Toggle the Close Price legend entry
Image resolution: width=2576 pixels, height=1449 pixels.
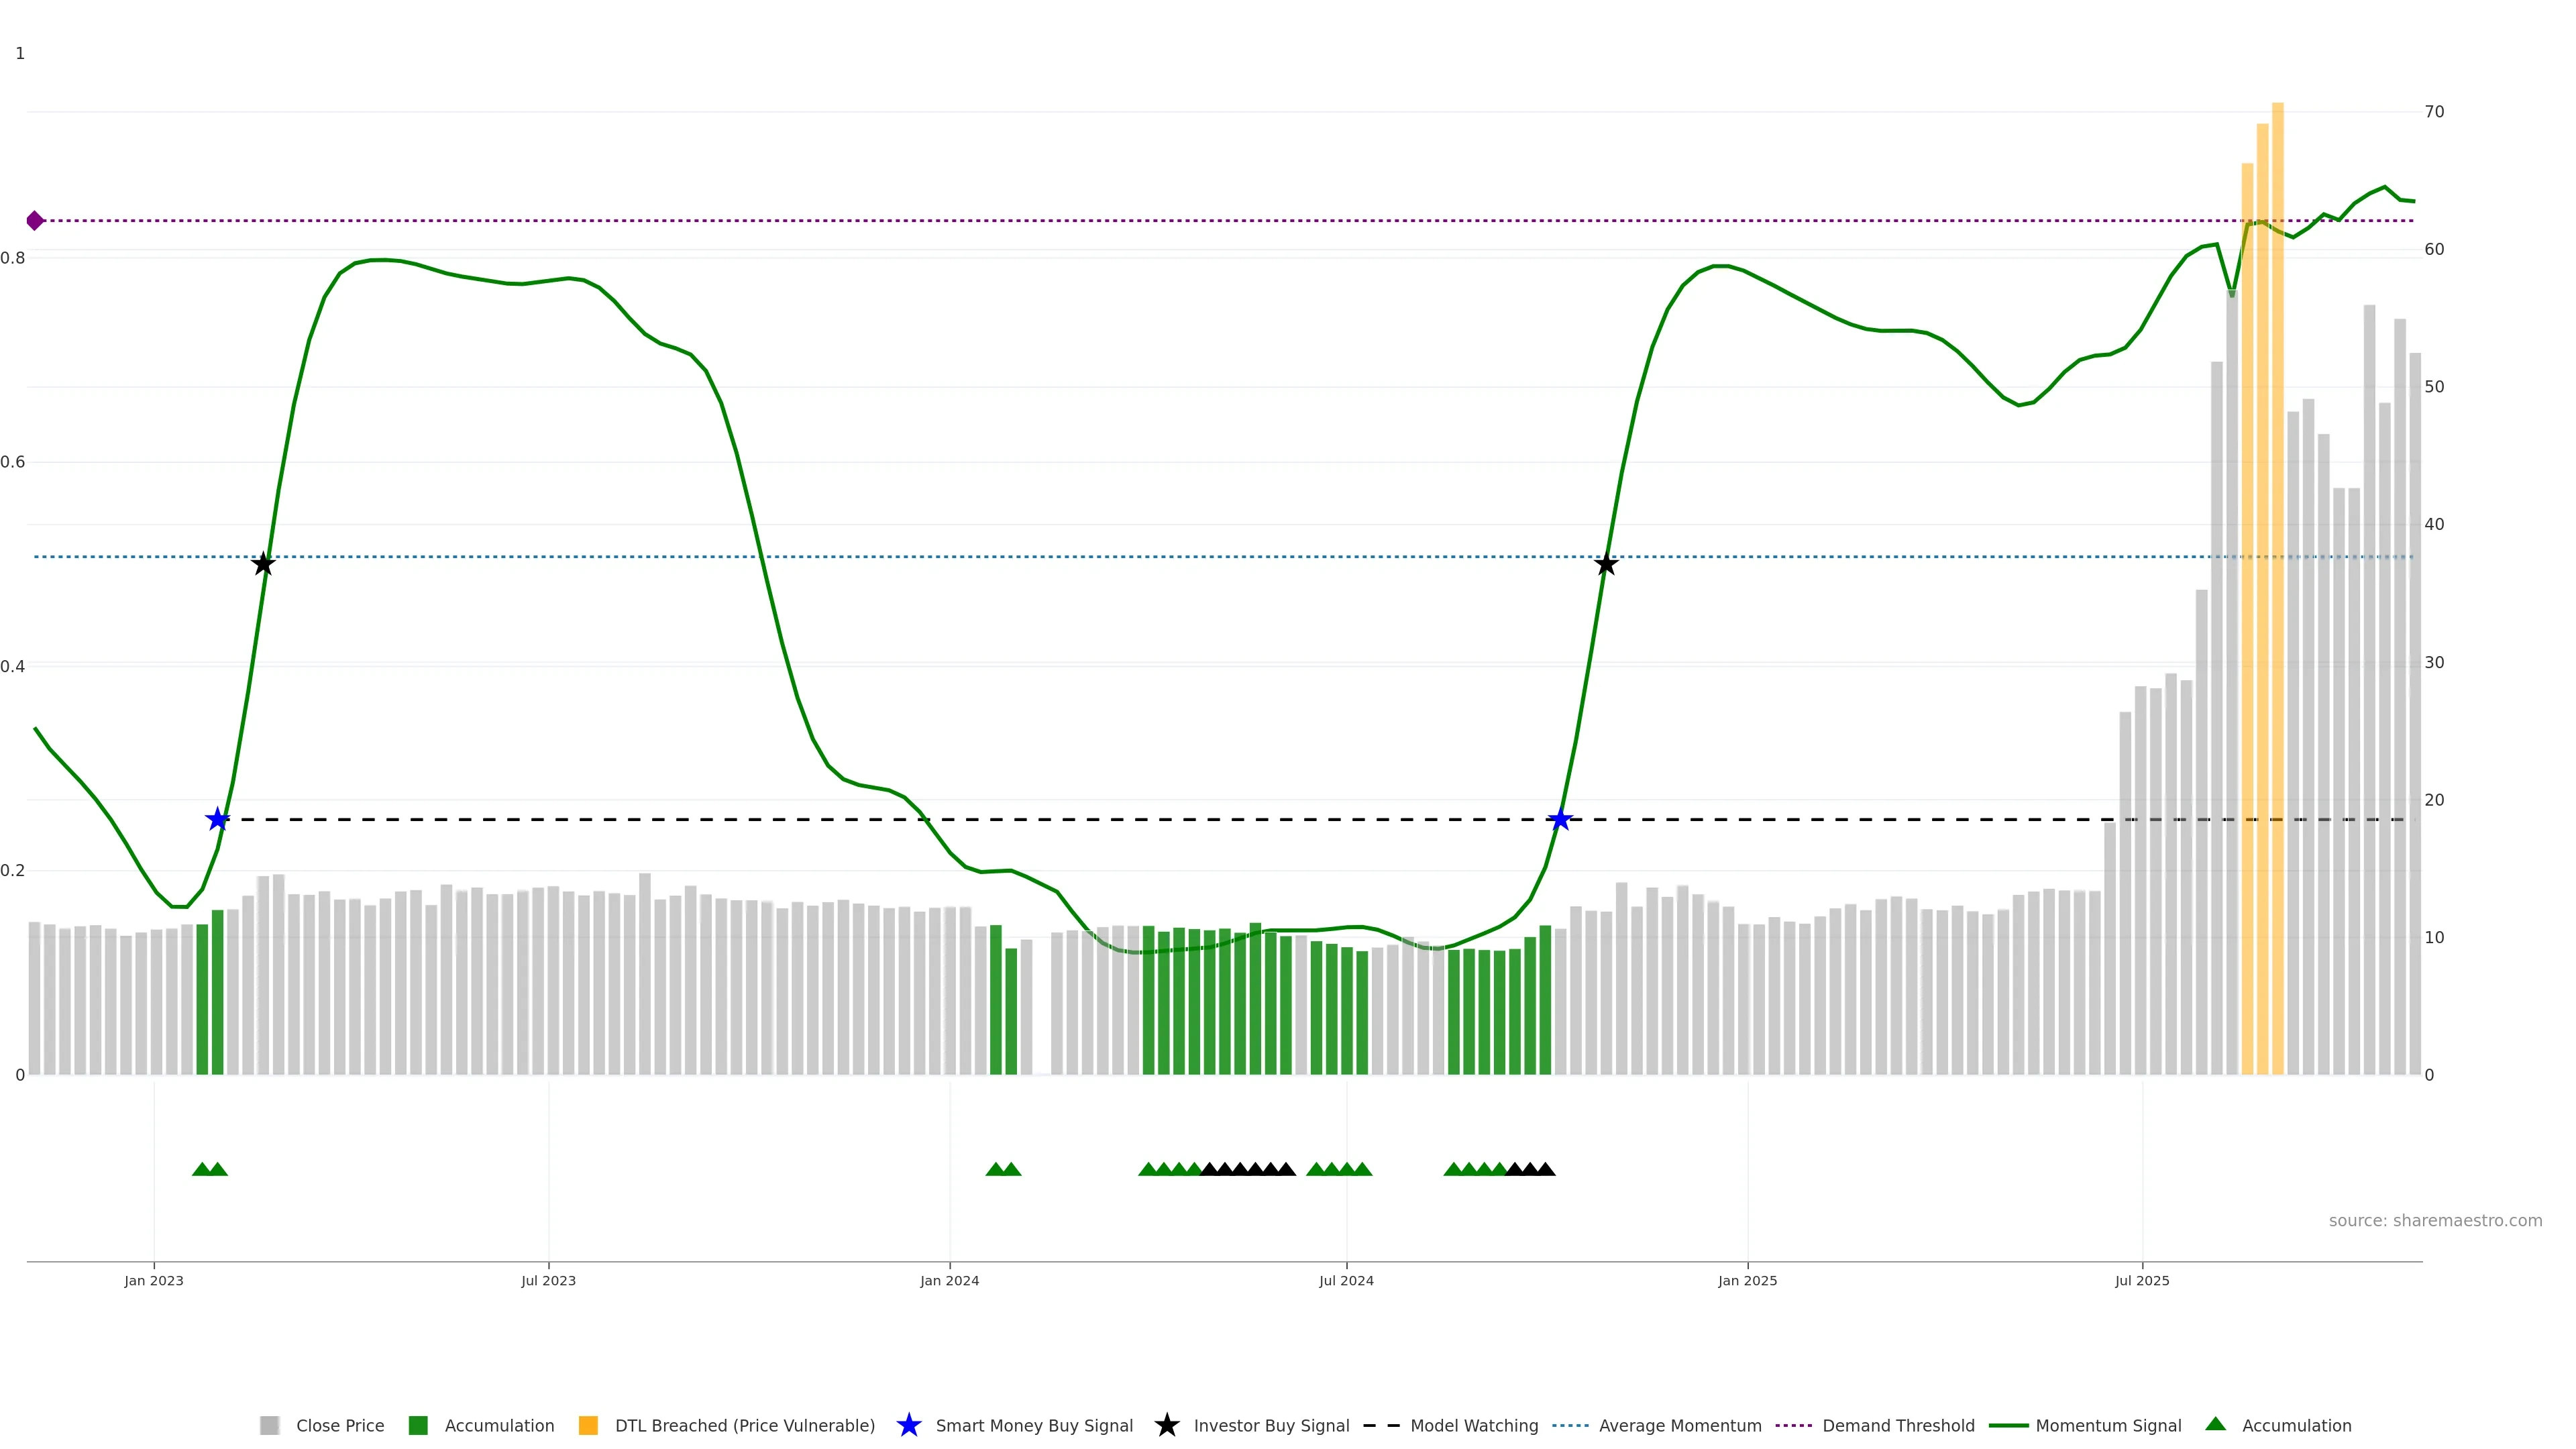tap(339, 1426)
